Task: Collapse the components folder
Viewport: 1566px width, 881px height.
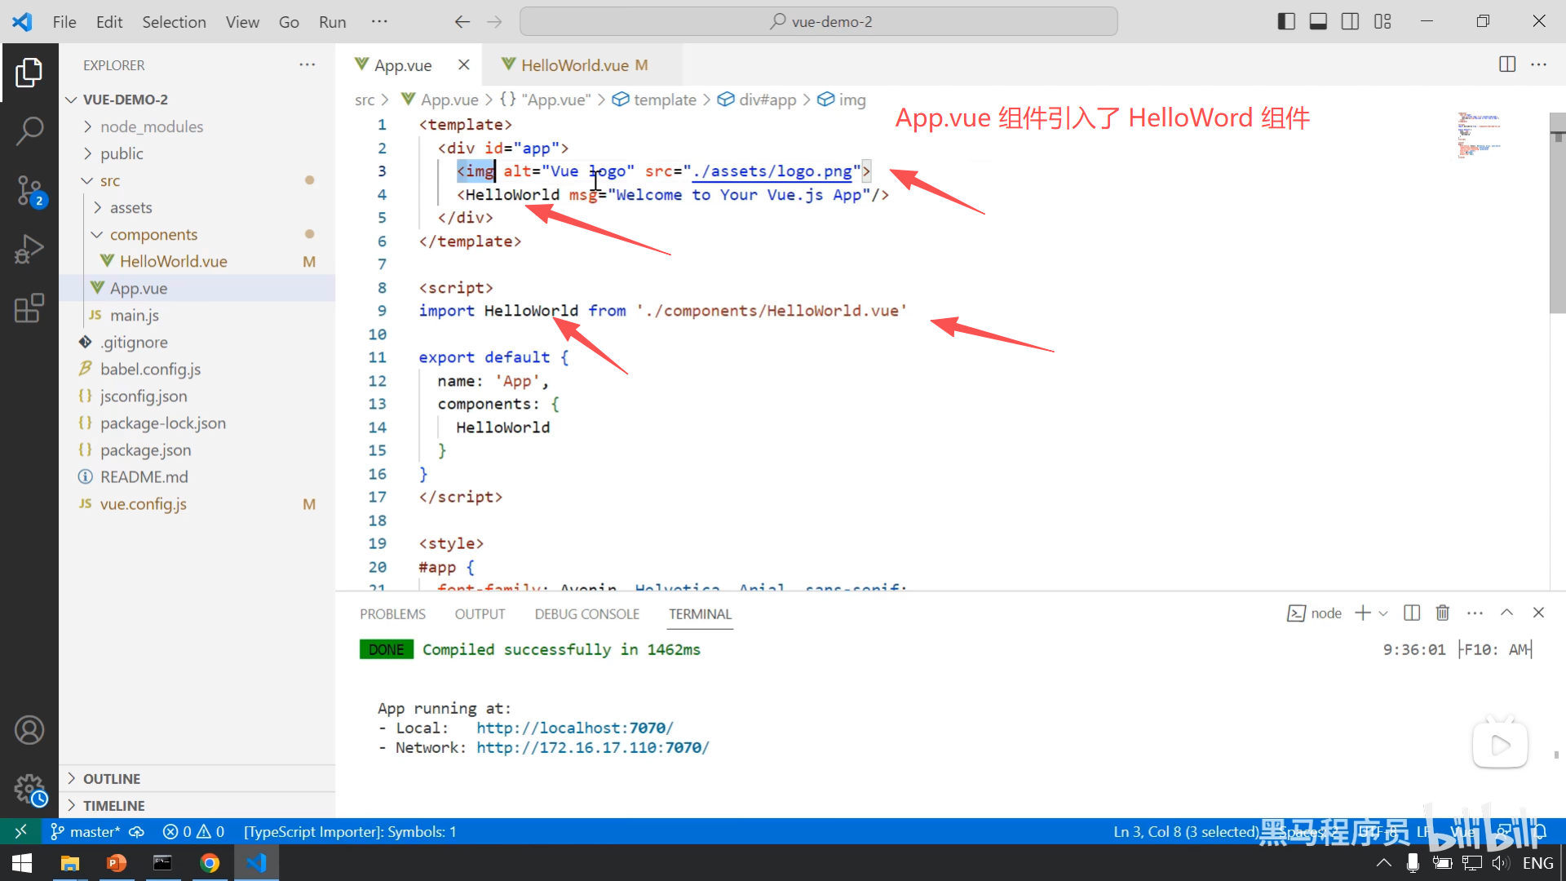Action: (x=153, y=235)
